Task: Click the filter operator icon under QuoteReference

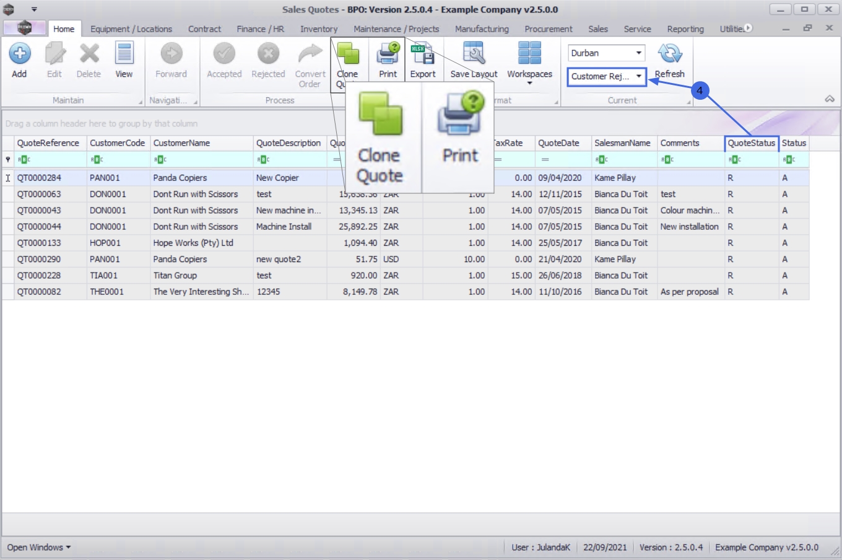Action: click(x=24, y=160)
